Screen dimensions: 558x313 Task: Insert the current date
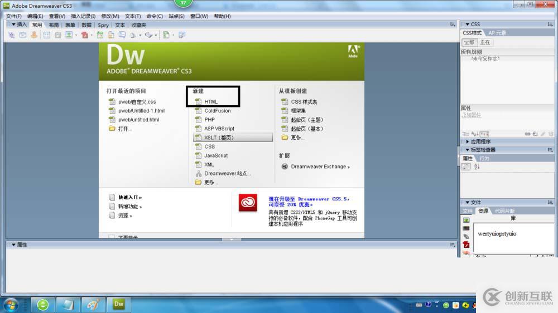point(100,35)
